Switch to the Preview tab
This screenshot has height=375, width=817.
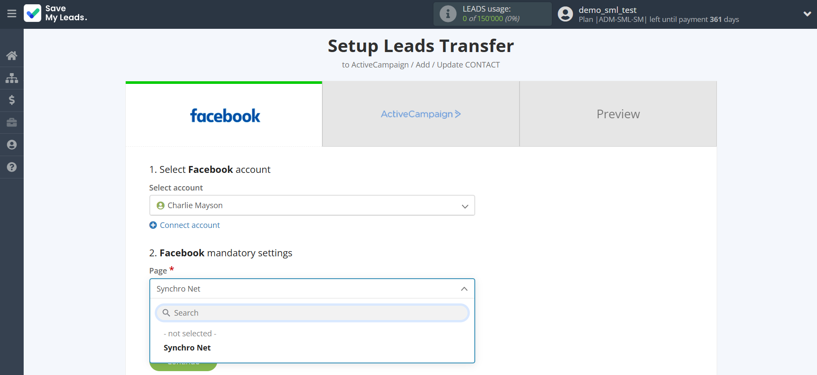click(618, 114)
